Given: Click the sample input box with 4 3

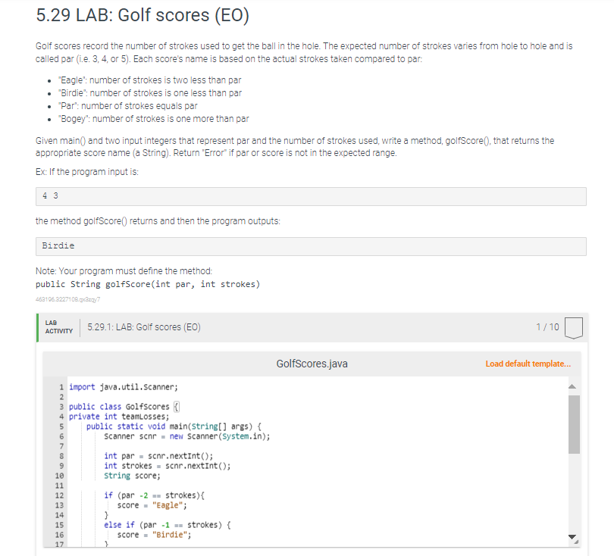Looking at the screenshot, I should tap(311, 196).
